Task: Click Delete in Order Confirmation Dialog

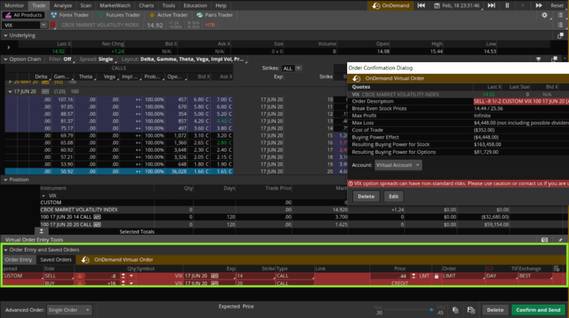Action: point(366,196)
